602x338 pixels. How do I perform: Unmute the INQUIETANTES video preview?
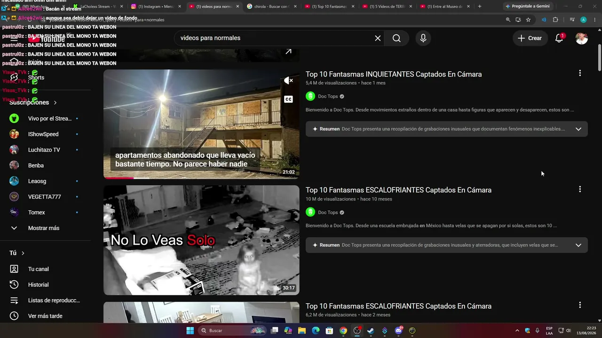[x=288, y=81]
